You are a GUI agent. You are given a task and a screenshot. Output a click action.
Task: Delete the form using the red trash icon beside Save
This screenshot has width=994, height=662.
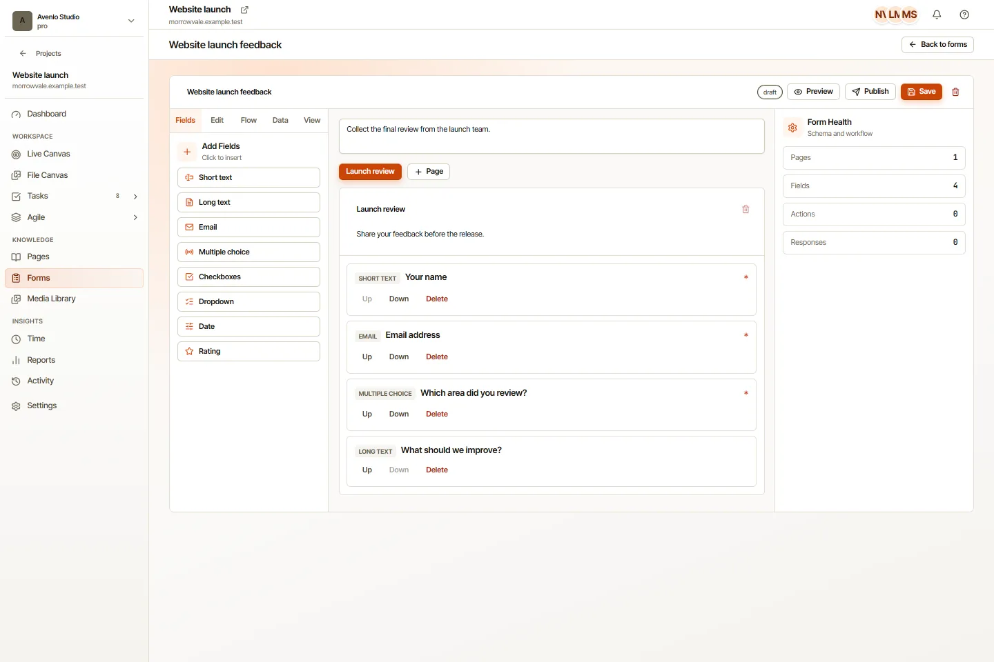(955, 92)
